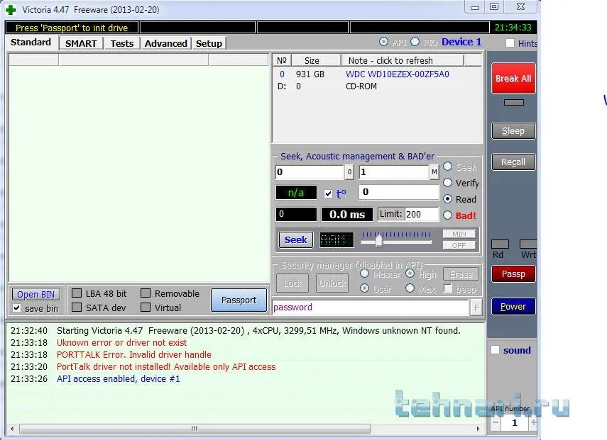
Task: Select the Read radio option
Action: pos(447,198)
